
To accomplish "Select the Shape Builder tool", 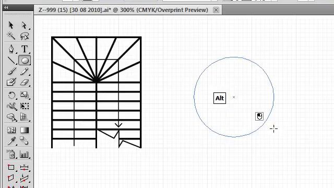I will [11, 117].
